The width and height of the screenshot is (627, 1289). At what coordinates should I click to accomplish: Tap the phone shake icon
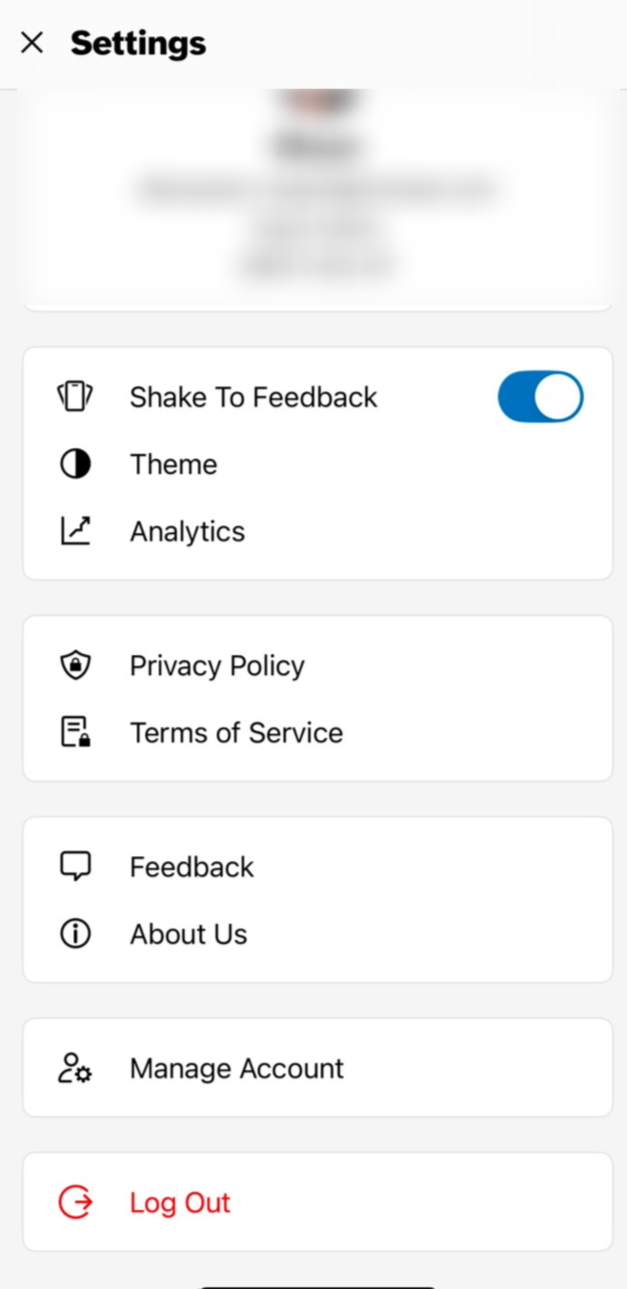(x=74, y=397)
